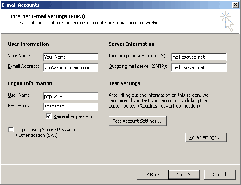Click the Incoming mail server (POP3) label
Viewport: 241px width, 185px height.
138,56
